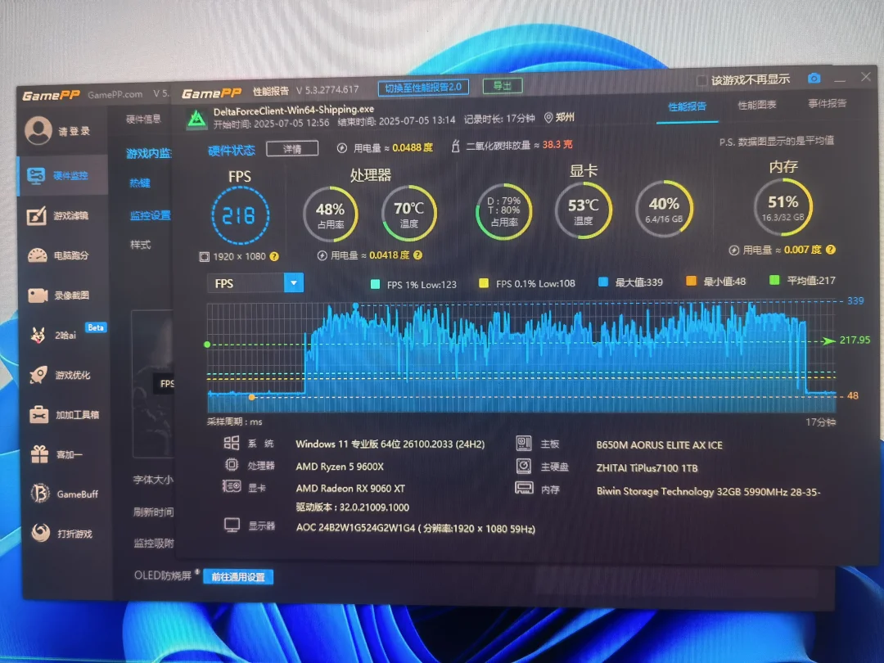Image resolution: width=884 pixels, height=663 pixels.
Task: Switch to 性能报告 tab
Action: (687, 106)
